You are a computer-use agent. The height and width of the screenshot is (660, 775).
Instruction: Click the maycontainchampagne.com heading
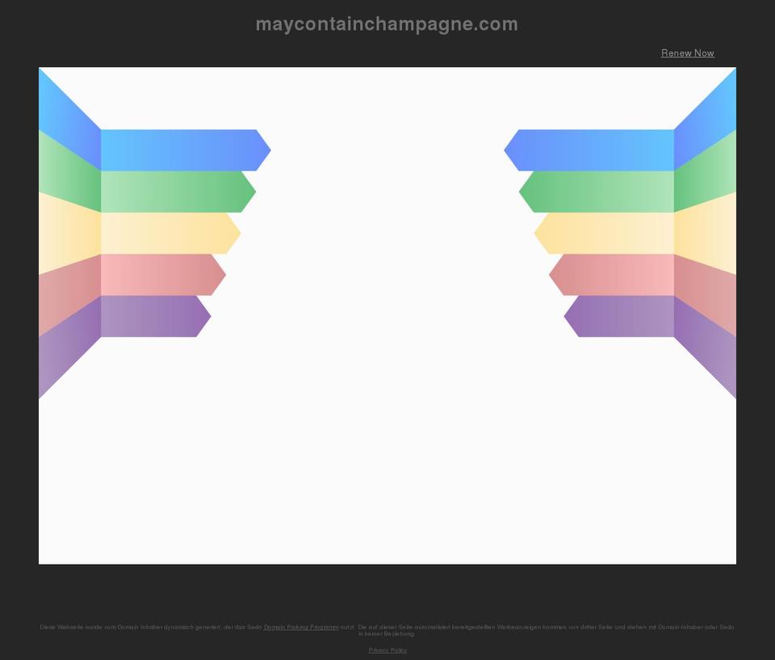(387, 24)
